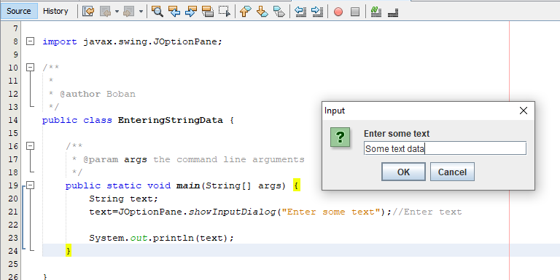Click the highlighted closing brace on line 24
This screenshot has height=280, width=560.
(69, 250)
